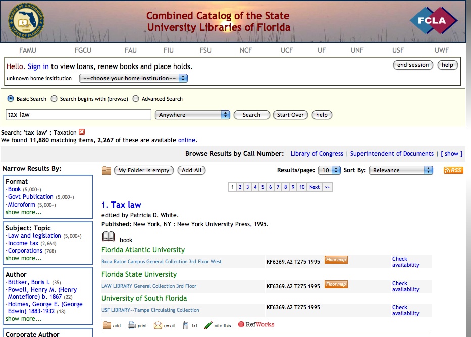Open the FGCU library tab
Viewport: 471px width, 337px height.
83,50
